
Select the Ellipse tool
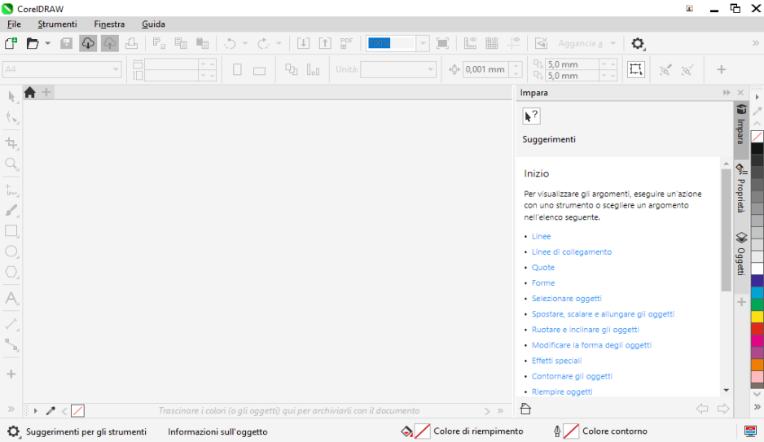pyautogui.click(x=11, y=252)
